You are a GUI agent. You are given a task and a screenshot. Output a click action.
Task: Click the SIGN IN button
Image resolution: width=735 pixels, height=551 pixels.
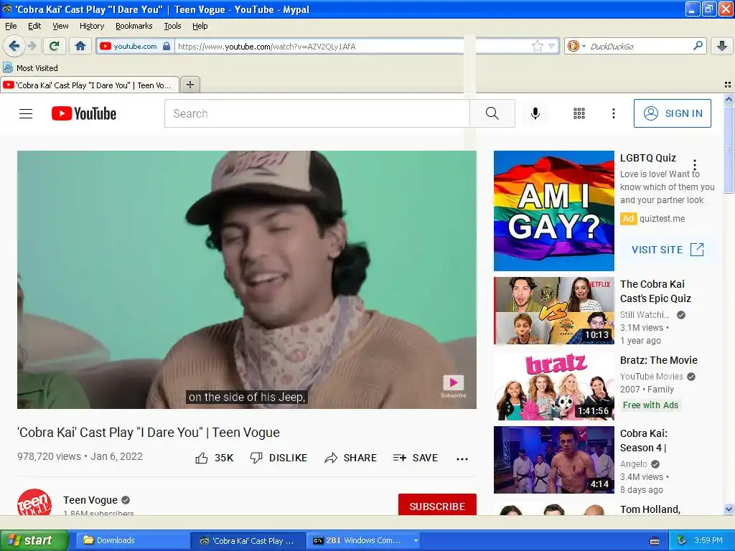(672, 113)
